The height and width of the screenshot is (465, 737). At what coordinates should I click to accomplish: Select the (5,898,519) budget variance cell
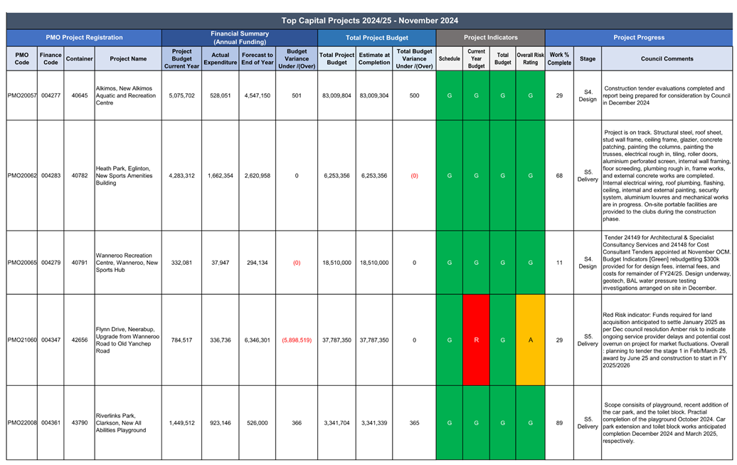[297, 340]
